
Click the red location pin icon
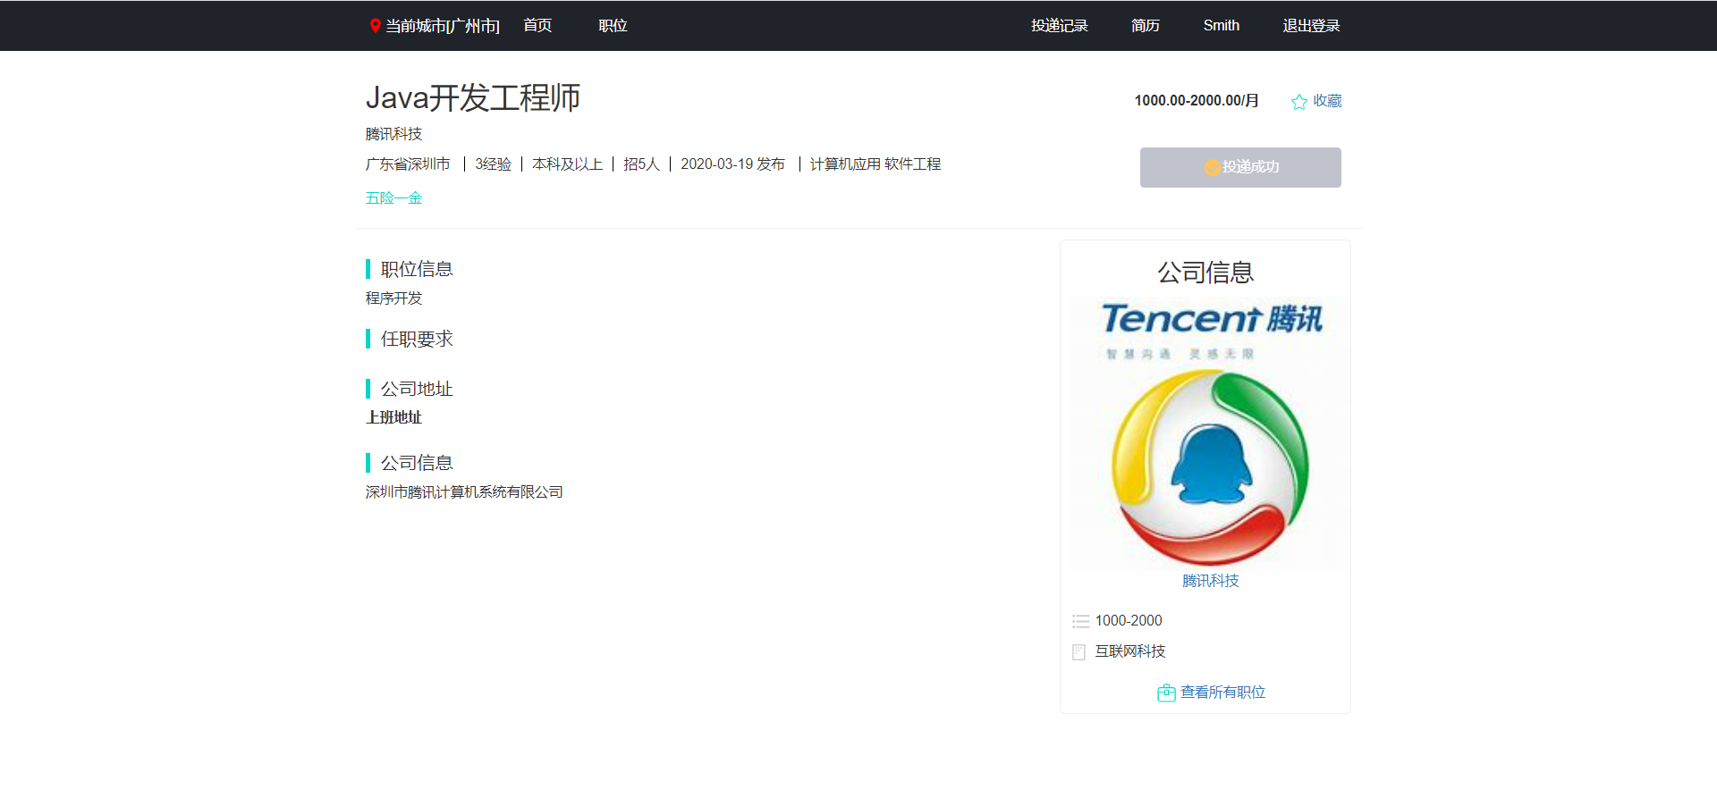[x=376, y=26]
